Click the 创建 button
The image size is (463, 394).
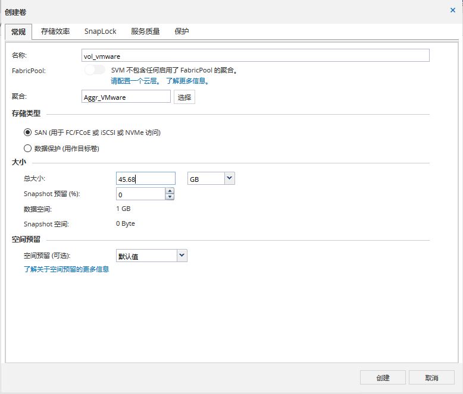tap(383, 377)
